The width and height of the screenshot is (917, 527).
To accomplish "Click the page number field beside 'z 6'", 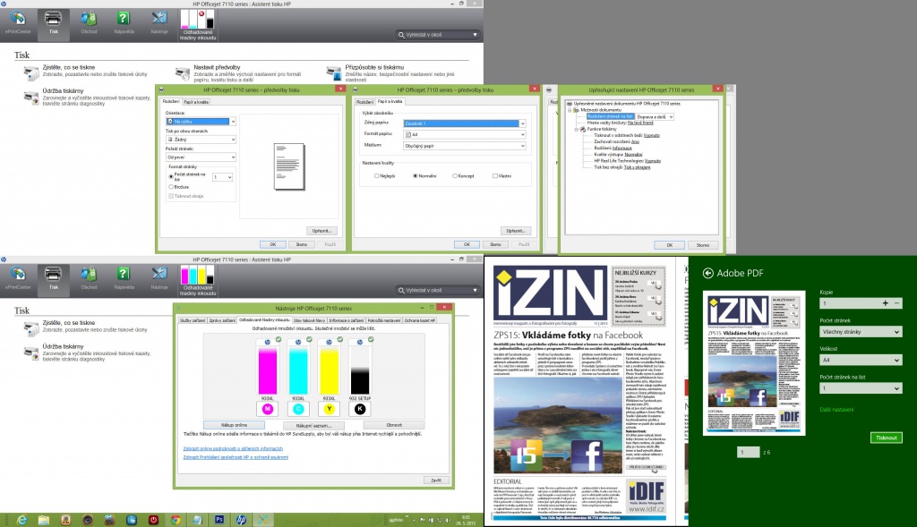I will (x=748, y=452).
